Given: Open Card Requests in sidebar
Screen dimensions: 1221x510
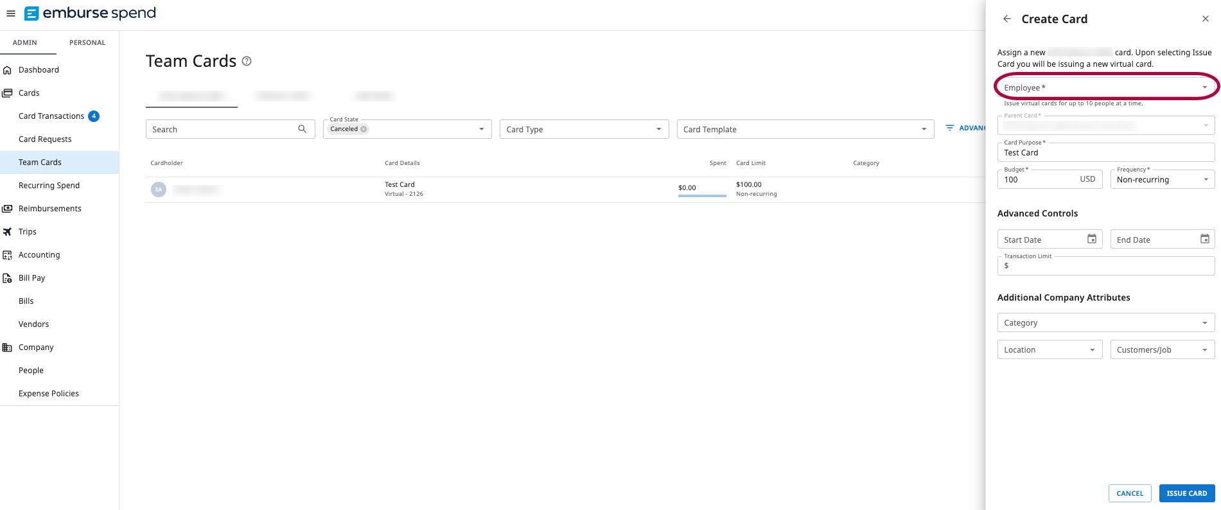Looking at the screenshot, I should (45, 139).
